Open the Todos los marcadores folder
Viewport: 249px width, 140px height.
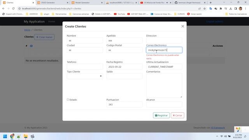pyautogui.click(x=236, y=14)
